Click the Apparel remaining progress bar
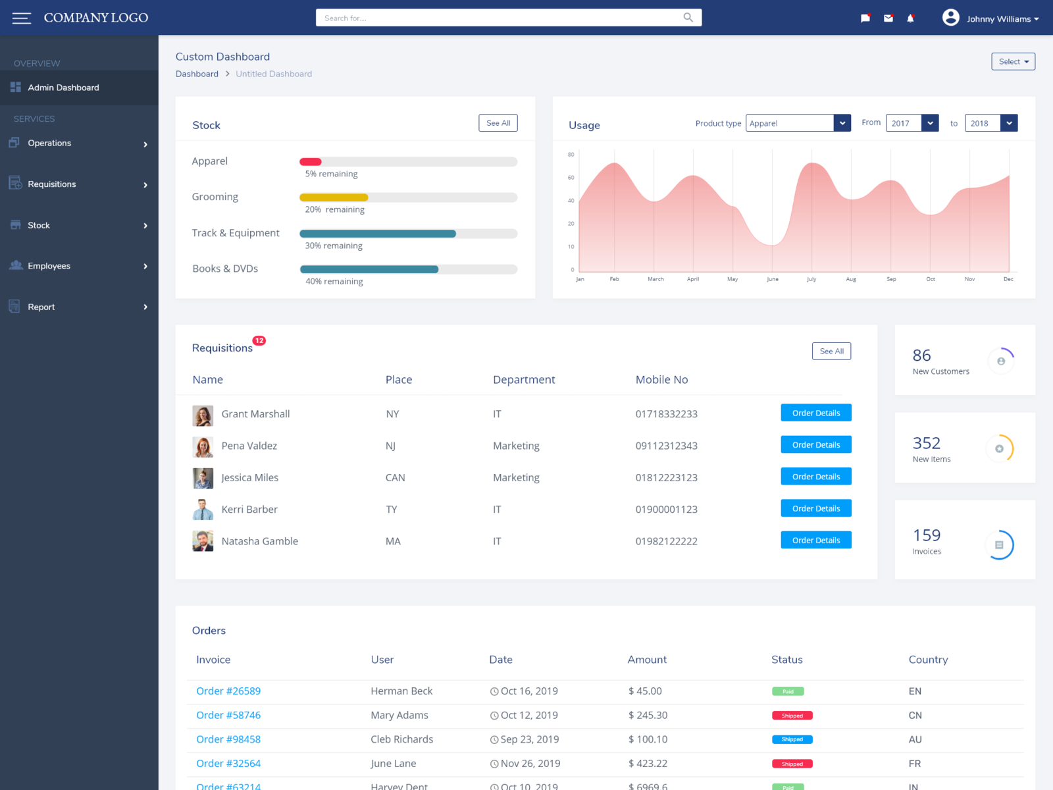This screenshot has width=1053, height=790. pyautogui.click(x=408, y=162)
